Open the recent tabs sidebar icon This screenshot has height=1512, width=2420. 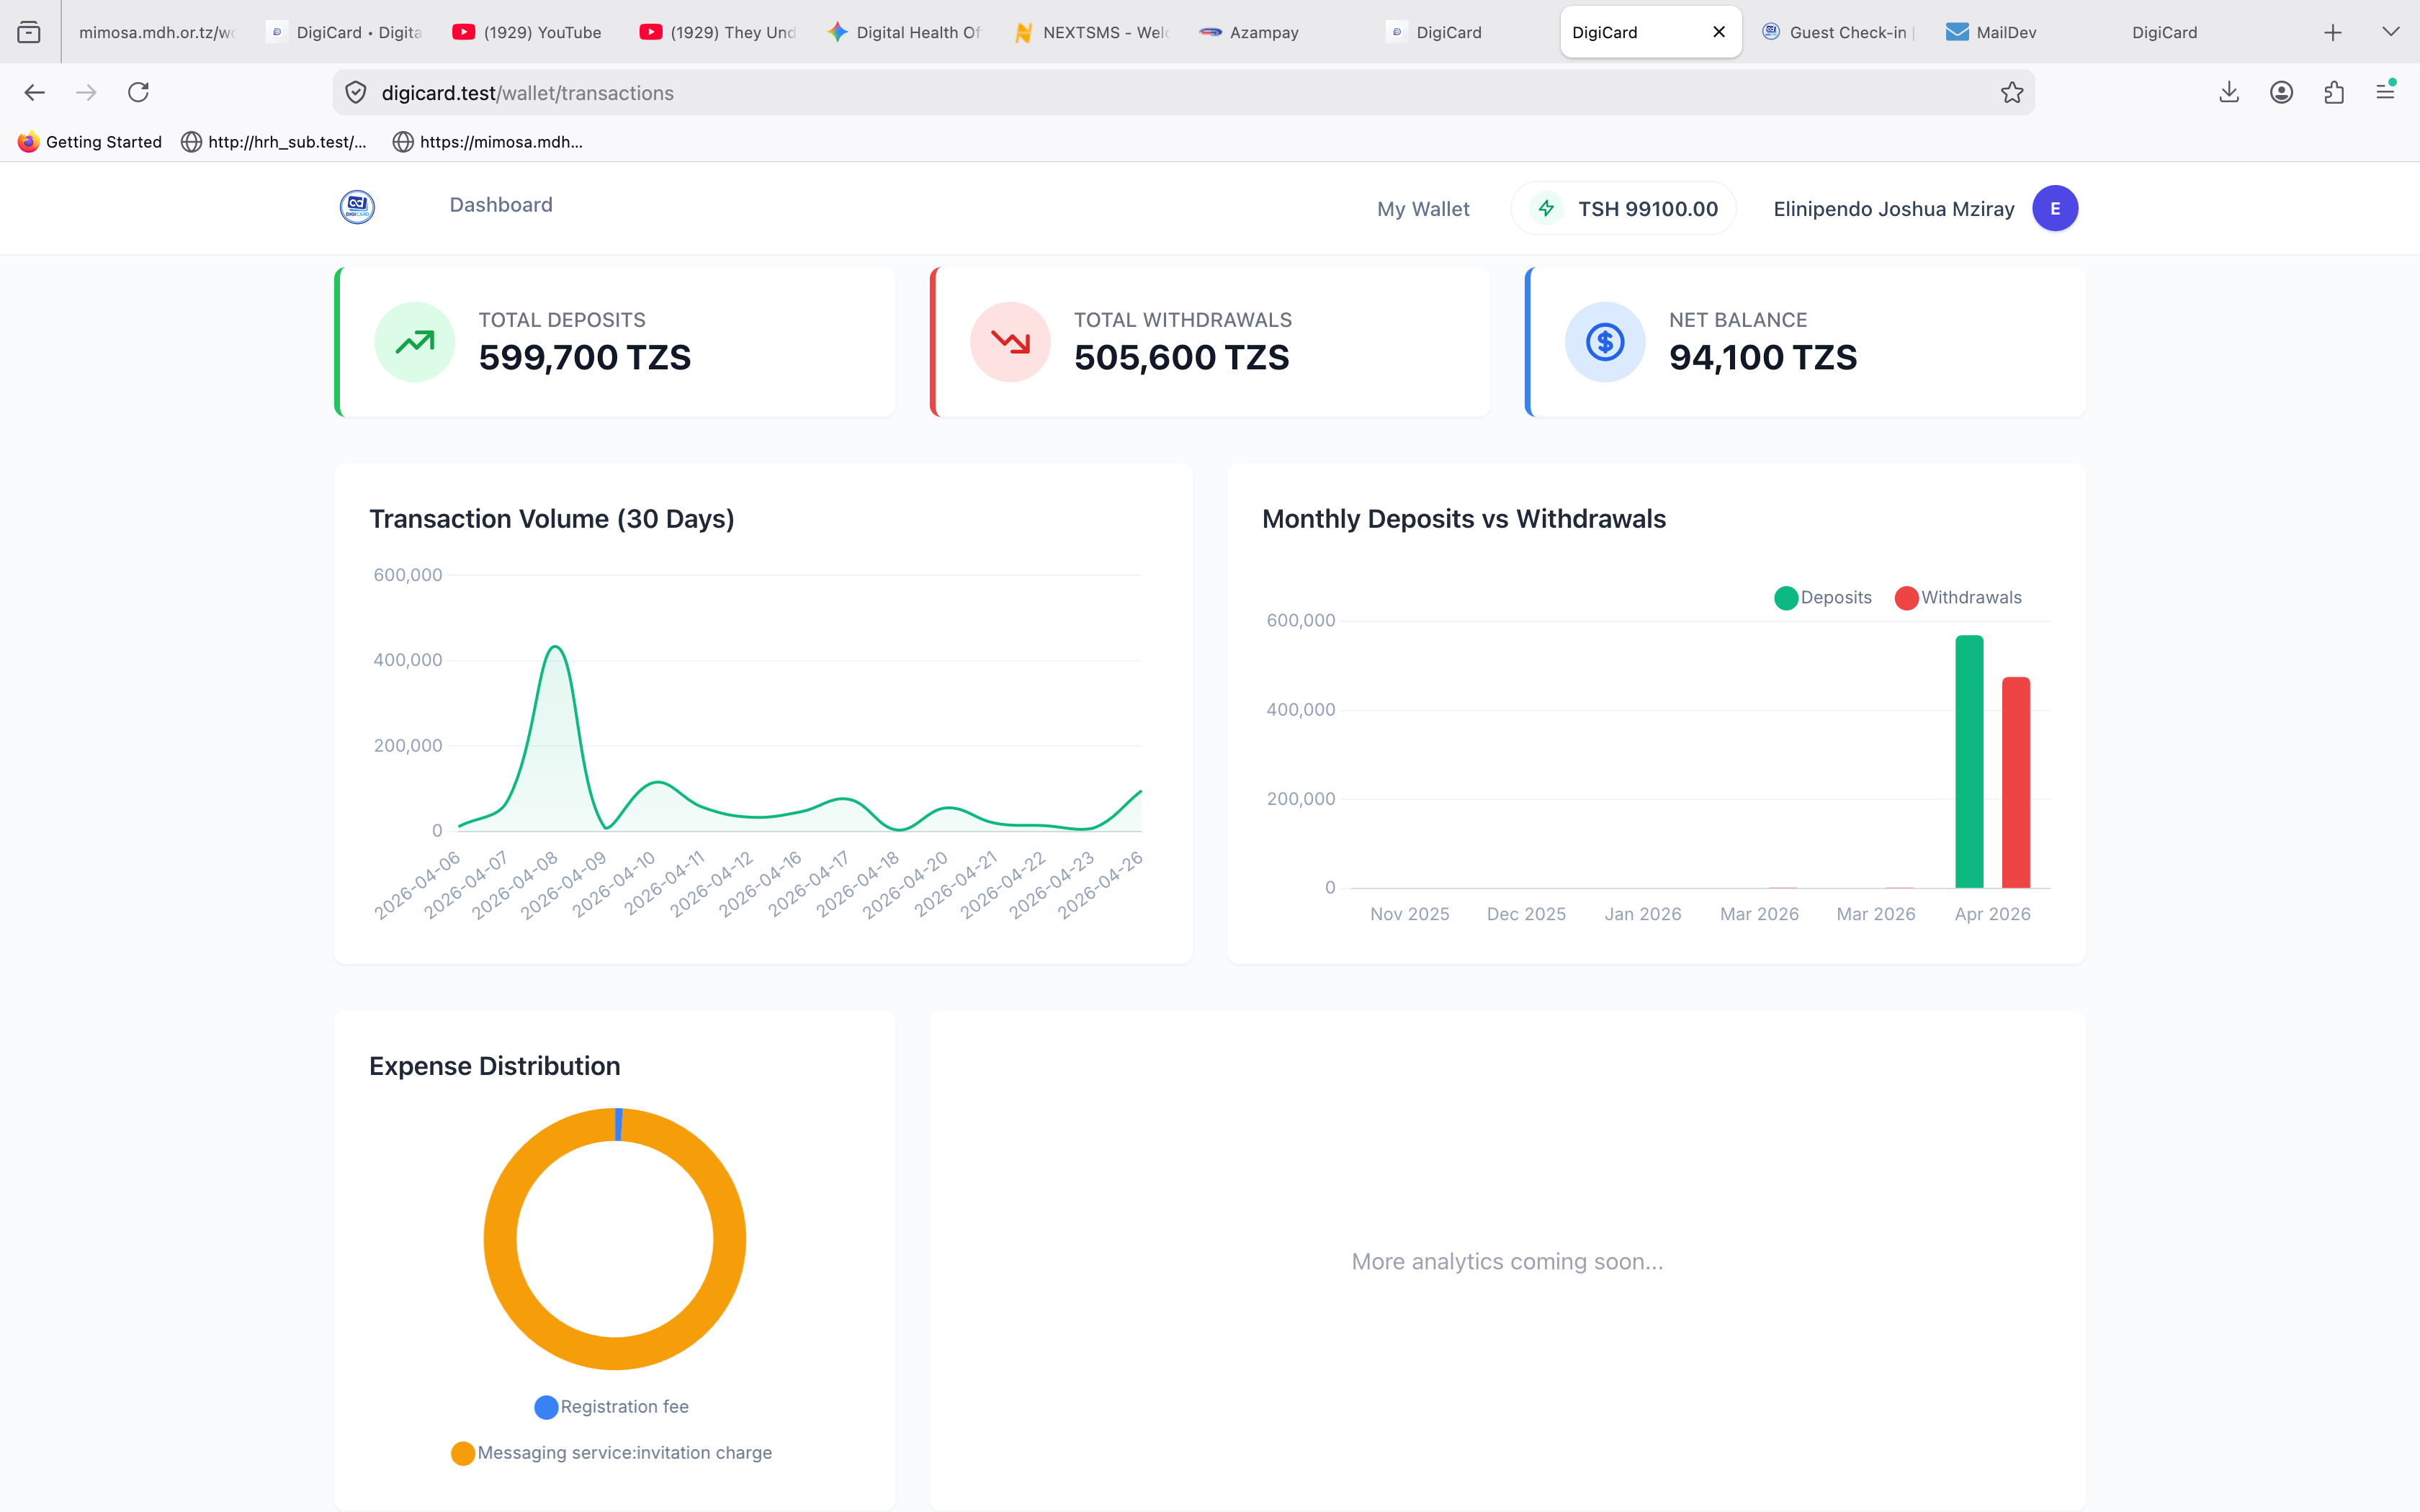29,32
